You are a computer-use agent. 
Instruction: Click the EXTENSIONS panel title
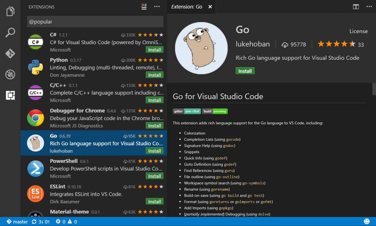click(41, 7)
